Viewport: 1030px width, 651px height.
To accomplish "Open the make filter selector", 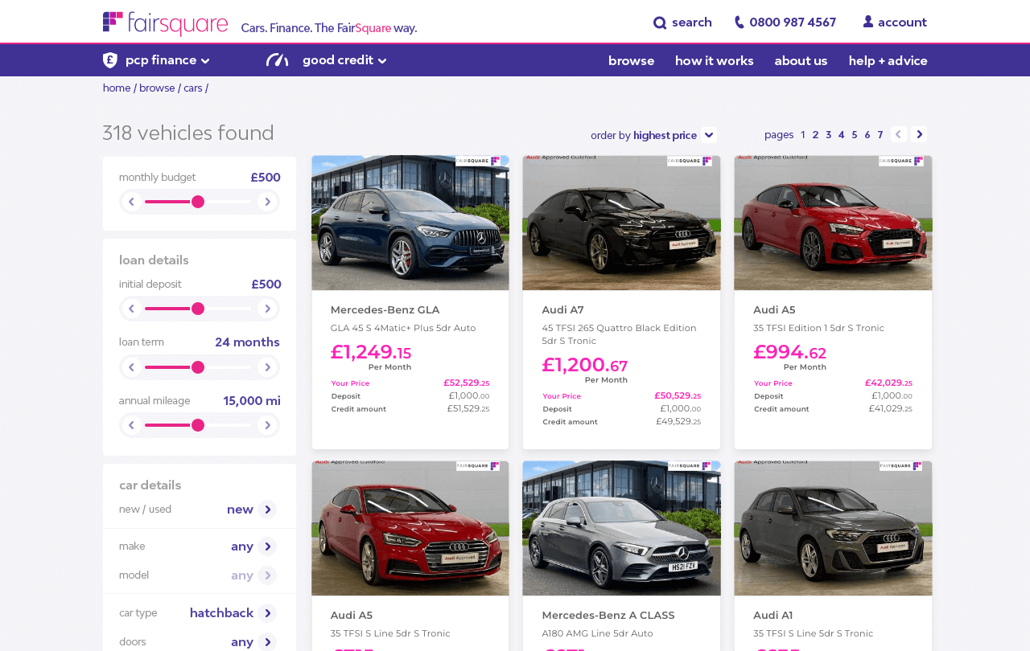I will (x=267, y=547).
